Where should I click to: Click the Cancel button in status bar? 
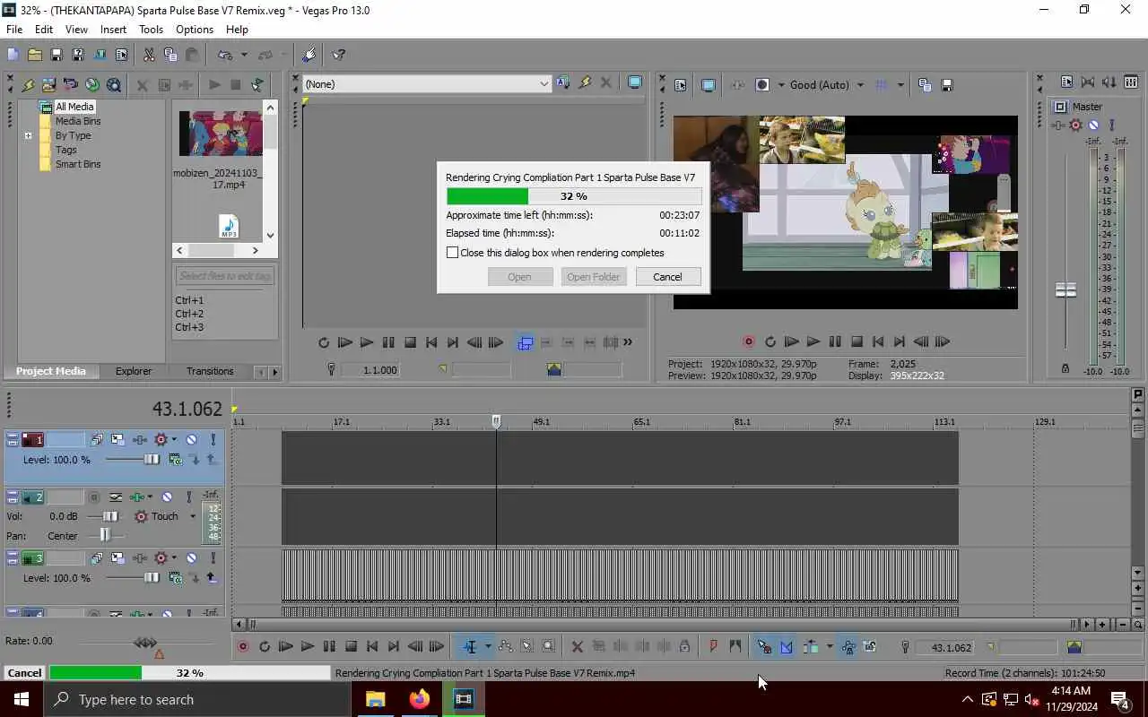pyautogui.click(x=24, y=672)
